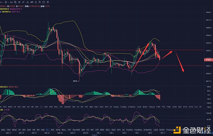Select the brush drawing tool
This screenshot has height=136, width=213.
pos(28,2)
